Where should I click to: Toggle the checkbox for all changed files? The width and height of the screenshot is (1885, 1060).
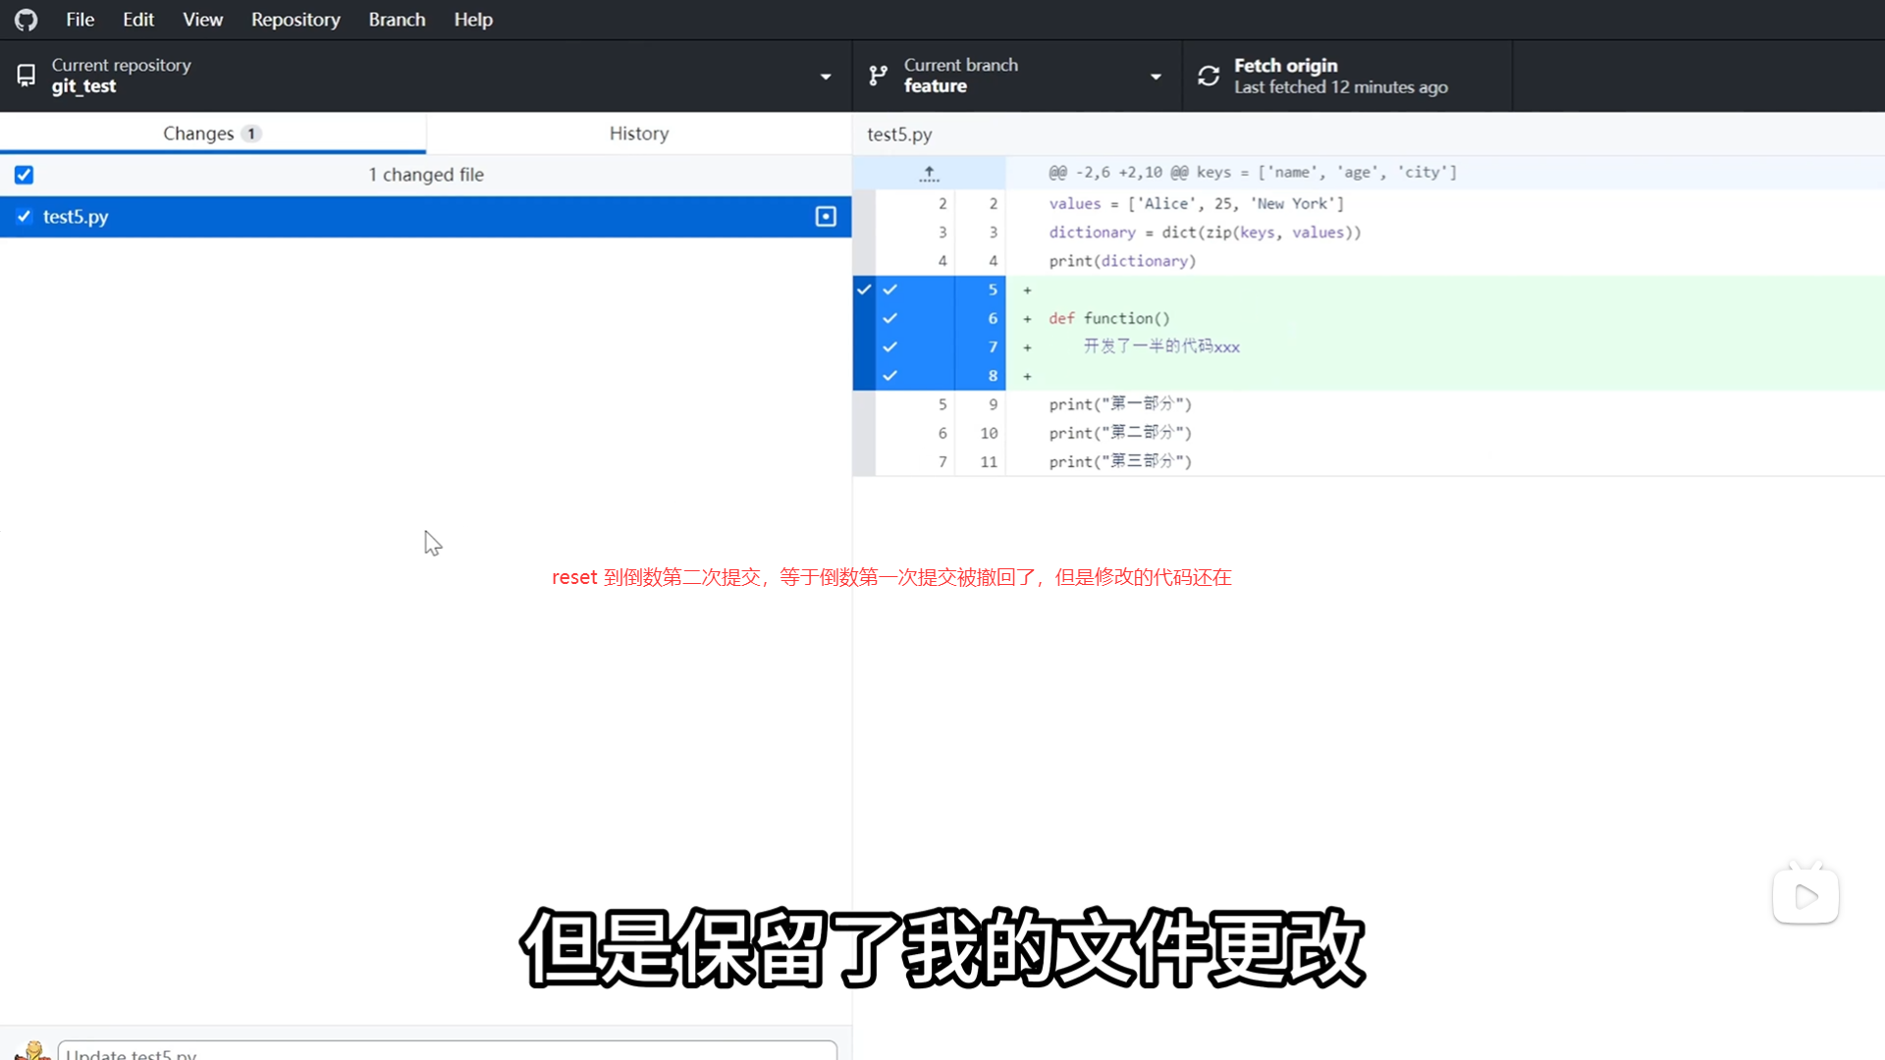click(25, 175)
